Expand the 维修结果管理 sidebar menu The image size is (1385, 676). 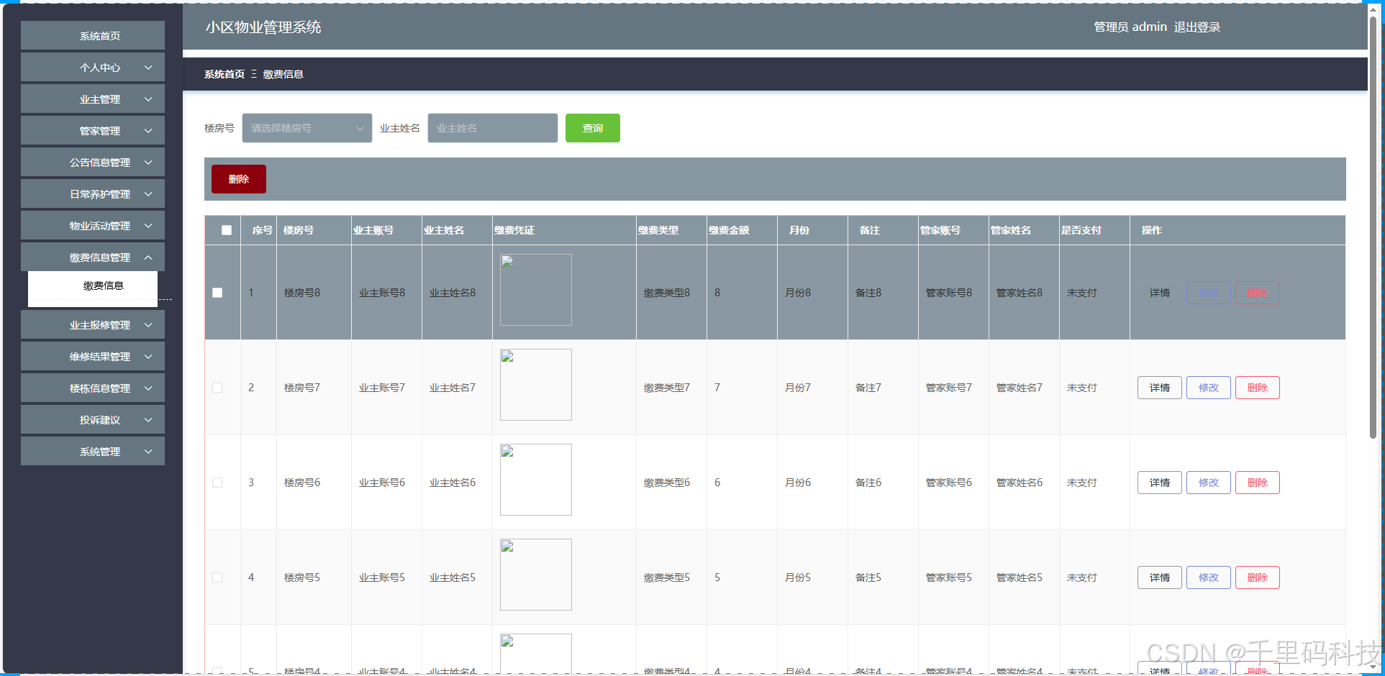coord(93,357)
